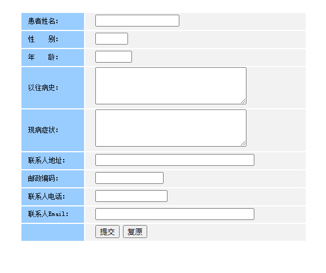The width and height of the screenshot is (326, 273).
Task: Click inside the 以往病史 text area
Action: 171,86
